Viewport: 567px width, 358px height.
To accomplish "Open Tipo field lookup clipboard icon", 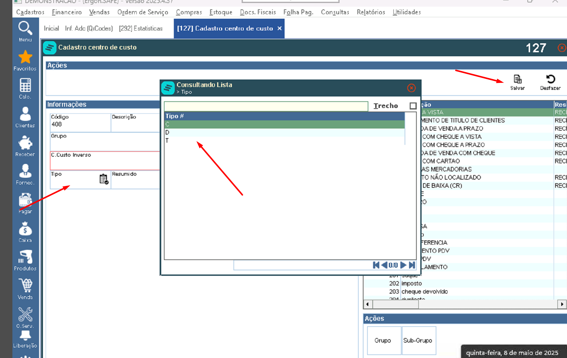I will (104, 179).
